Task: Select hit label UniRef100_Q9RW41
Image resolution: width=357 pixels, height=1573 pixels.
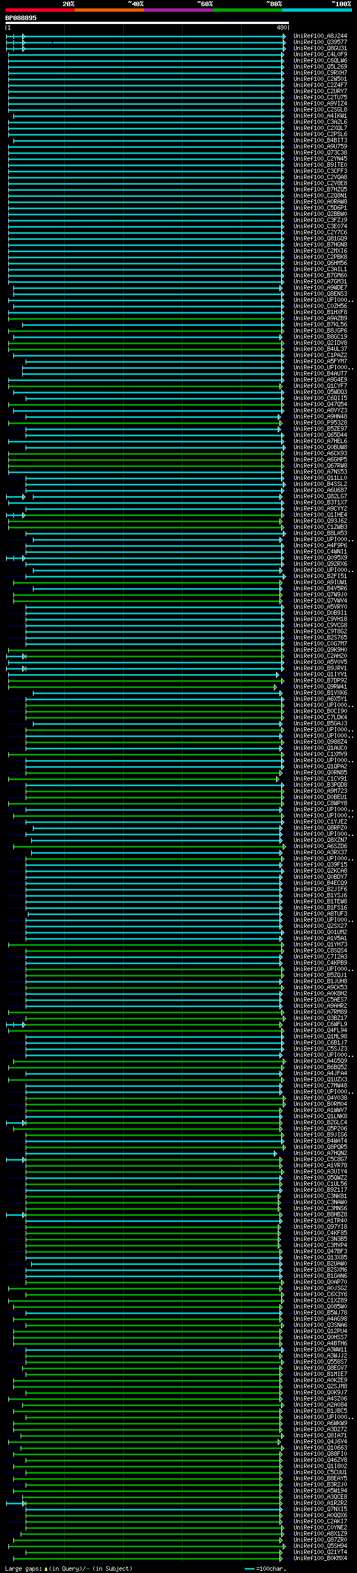Action: coord(320,686)
